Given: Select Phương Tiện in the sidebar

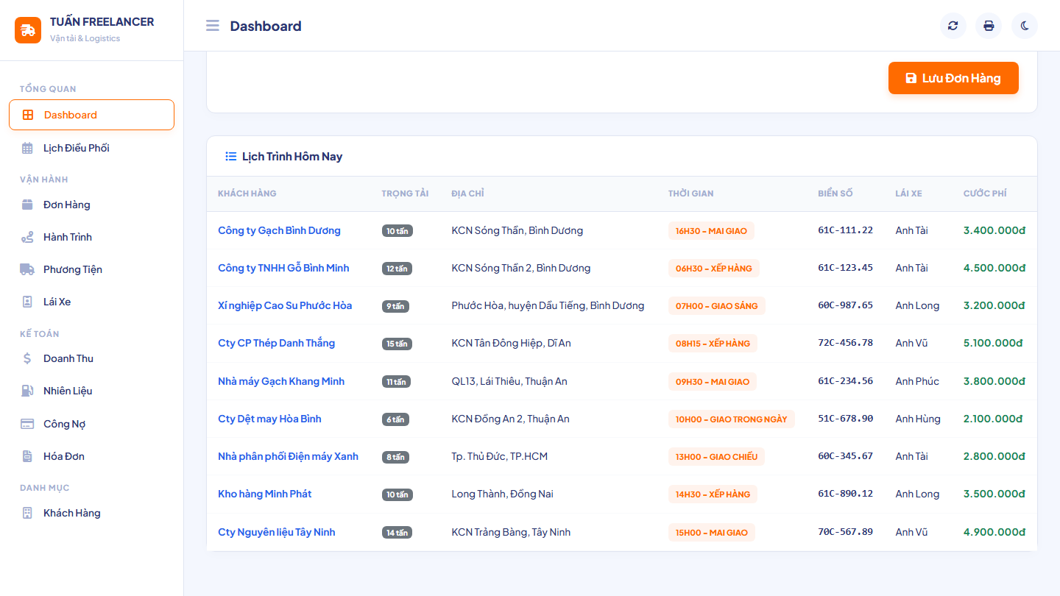Looking at the screenshot, I should click(x=92, y=269).
